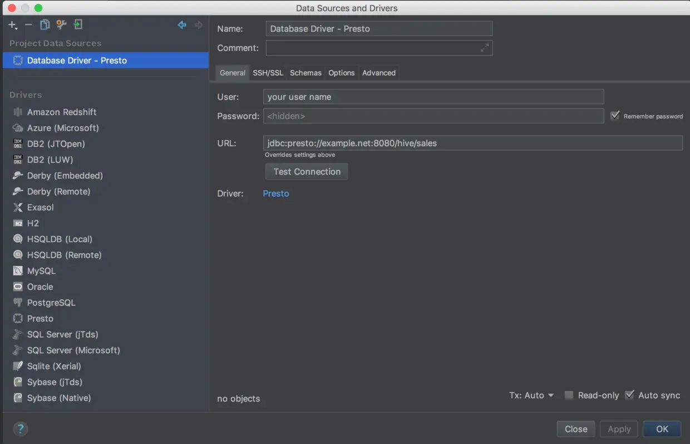Click the Sqlite (Xerial) feather icon
Image resolution: width=690 pixels, height=444 pixels.
tap(18, 366)
